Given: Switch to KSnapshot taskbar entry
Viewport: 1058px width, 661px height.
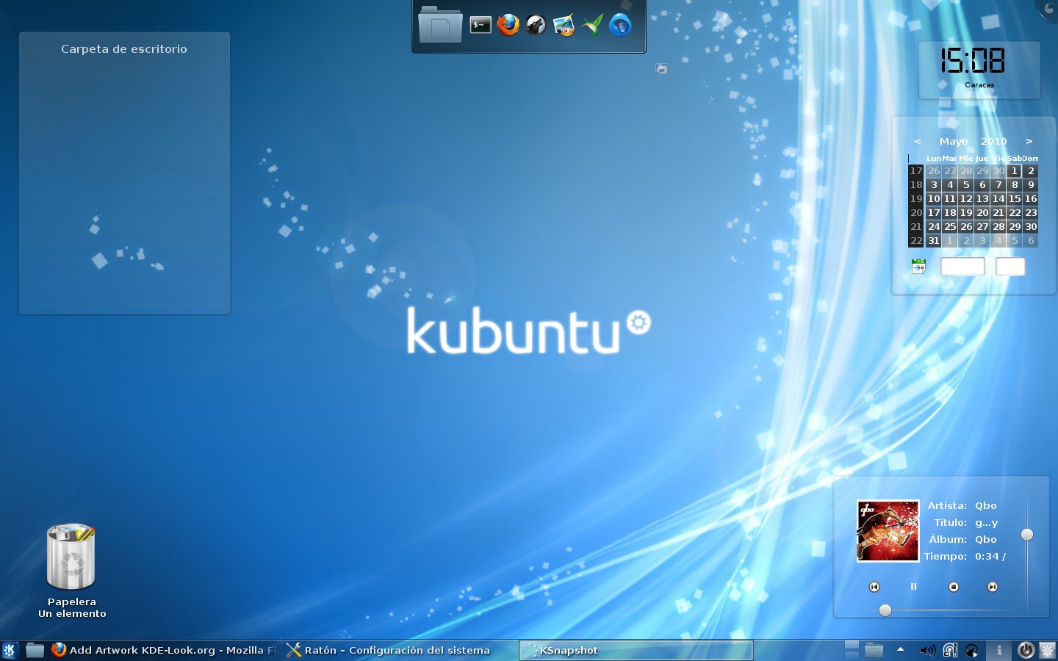Looking at the screenshot, I should pyautogui.click(x=636, y=650).
